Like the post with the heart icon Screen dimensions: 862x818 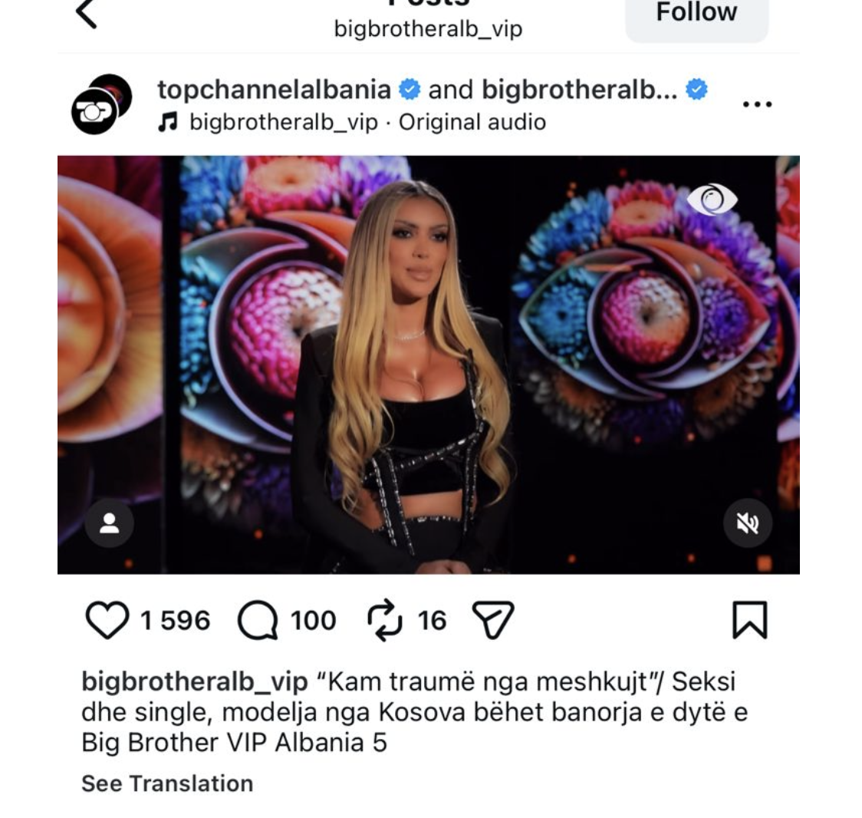click(107, 620)
